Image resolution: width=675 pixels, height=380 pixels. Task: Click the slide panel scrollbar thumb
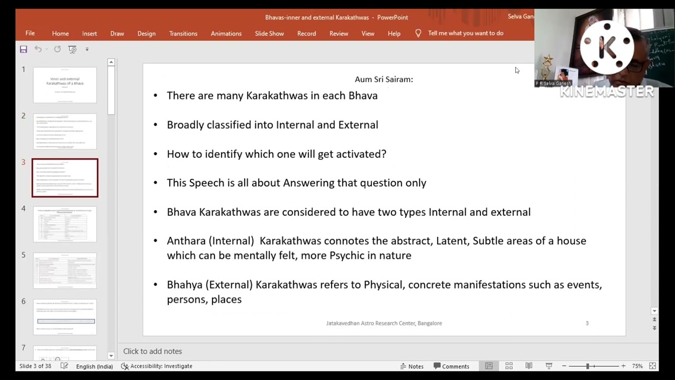pyautogui.click(x=111, y=90)
